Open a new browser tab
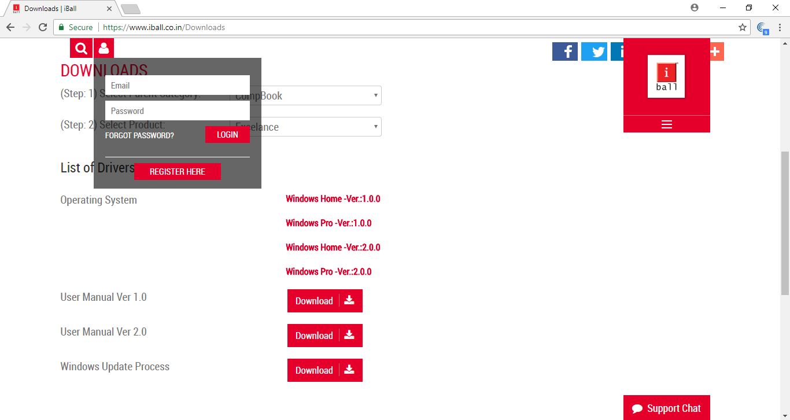The height and width of the screenshot is (420, 790). 131,9
